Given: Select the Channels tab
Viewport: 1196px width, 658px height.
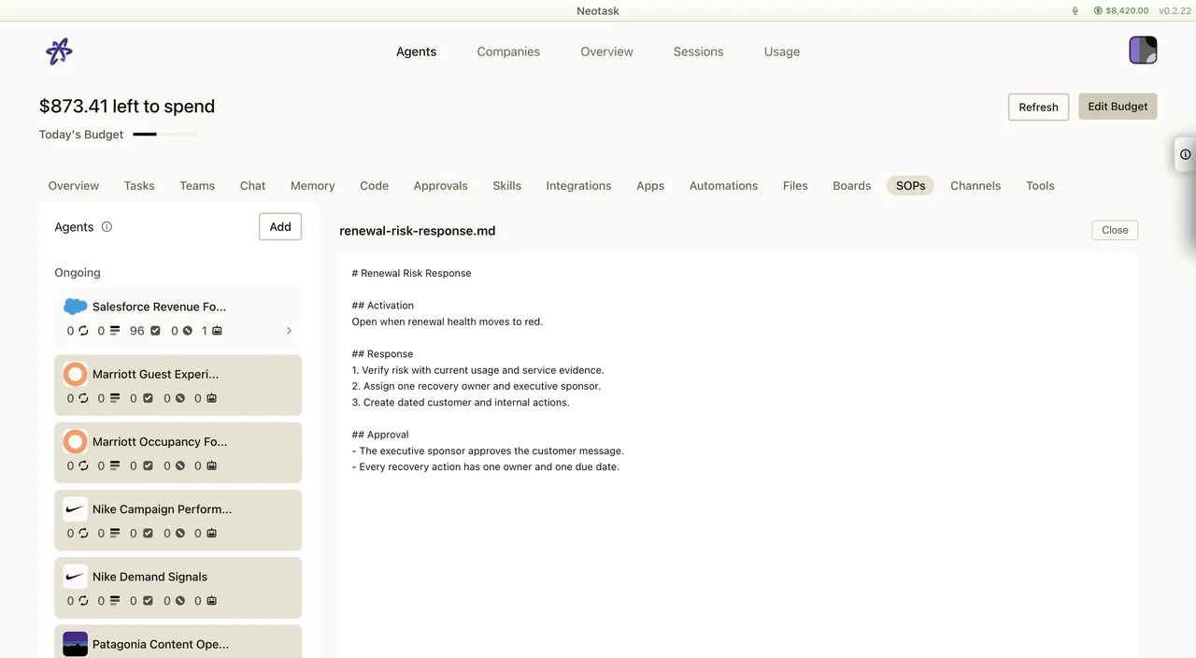Looking at the screenshot, I should (x=975, y=186).
